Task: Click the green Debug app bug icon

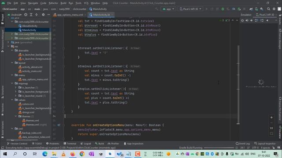Action: click(223, 9)
